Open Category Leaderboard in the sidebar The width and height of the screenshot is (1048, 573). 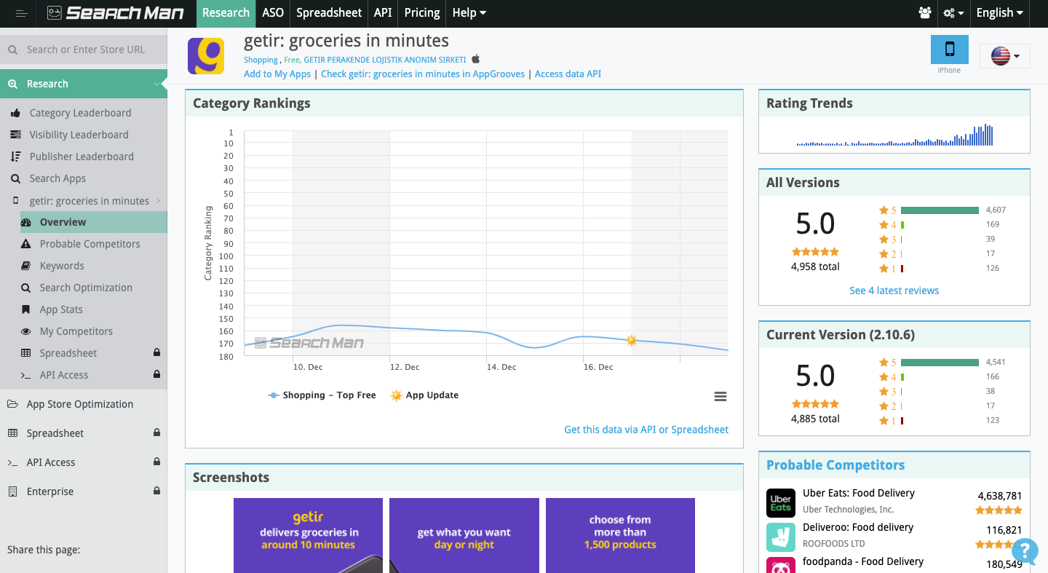(x=80, y=113)
